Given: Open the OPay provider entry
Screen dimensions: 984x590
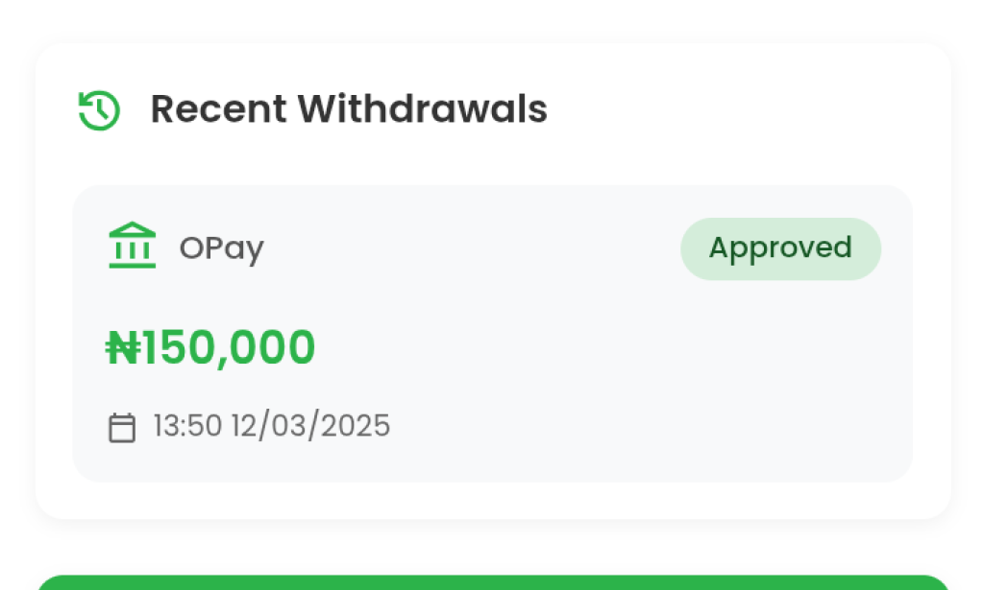Looking at the screenshot, I should [221, 248].
